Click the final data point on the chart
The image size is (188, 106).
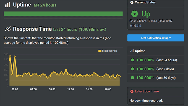119,76
